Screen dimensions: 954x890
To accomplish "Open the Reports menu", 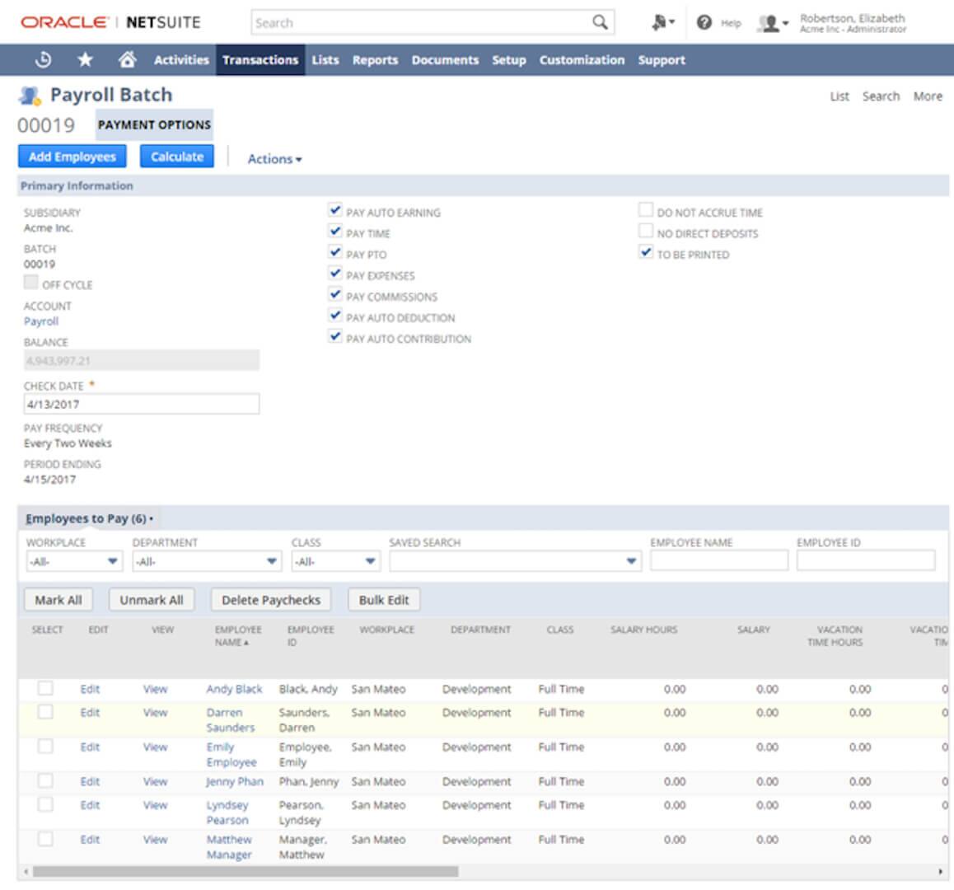I will (x=375, y=60).
